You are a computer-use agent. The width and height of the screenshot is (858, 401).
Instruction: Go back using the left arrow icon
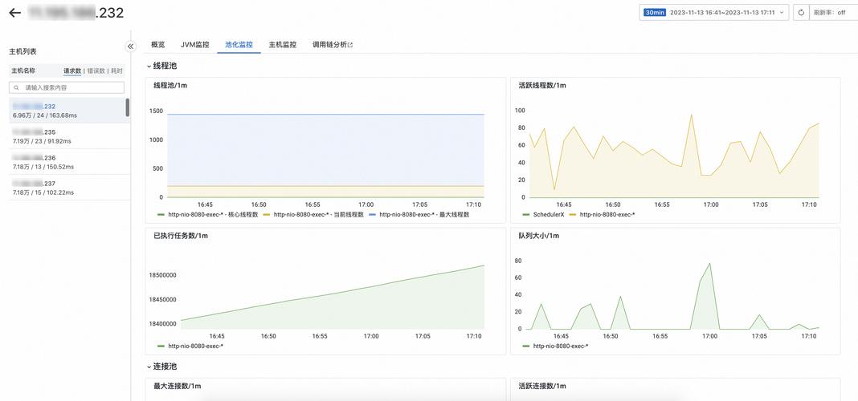pos(14,13)
